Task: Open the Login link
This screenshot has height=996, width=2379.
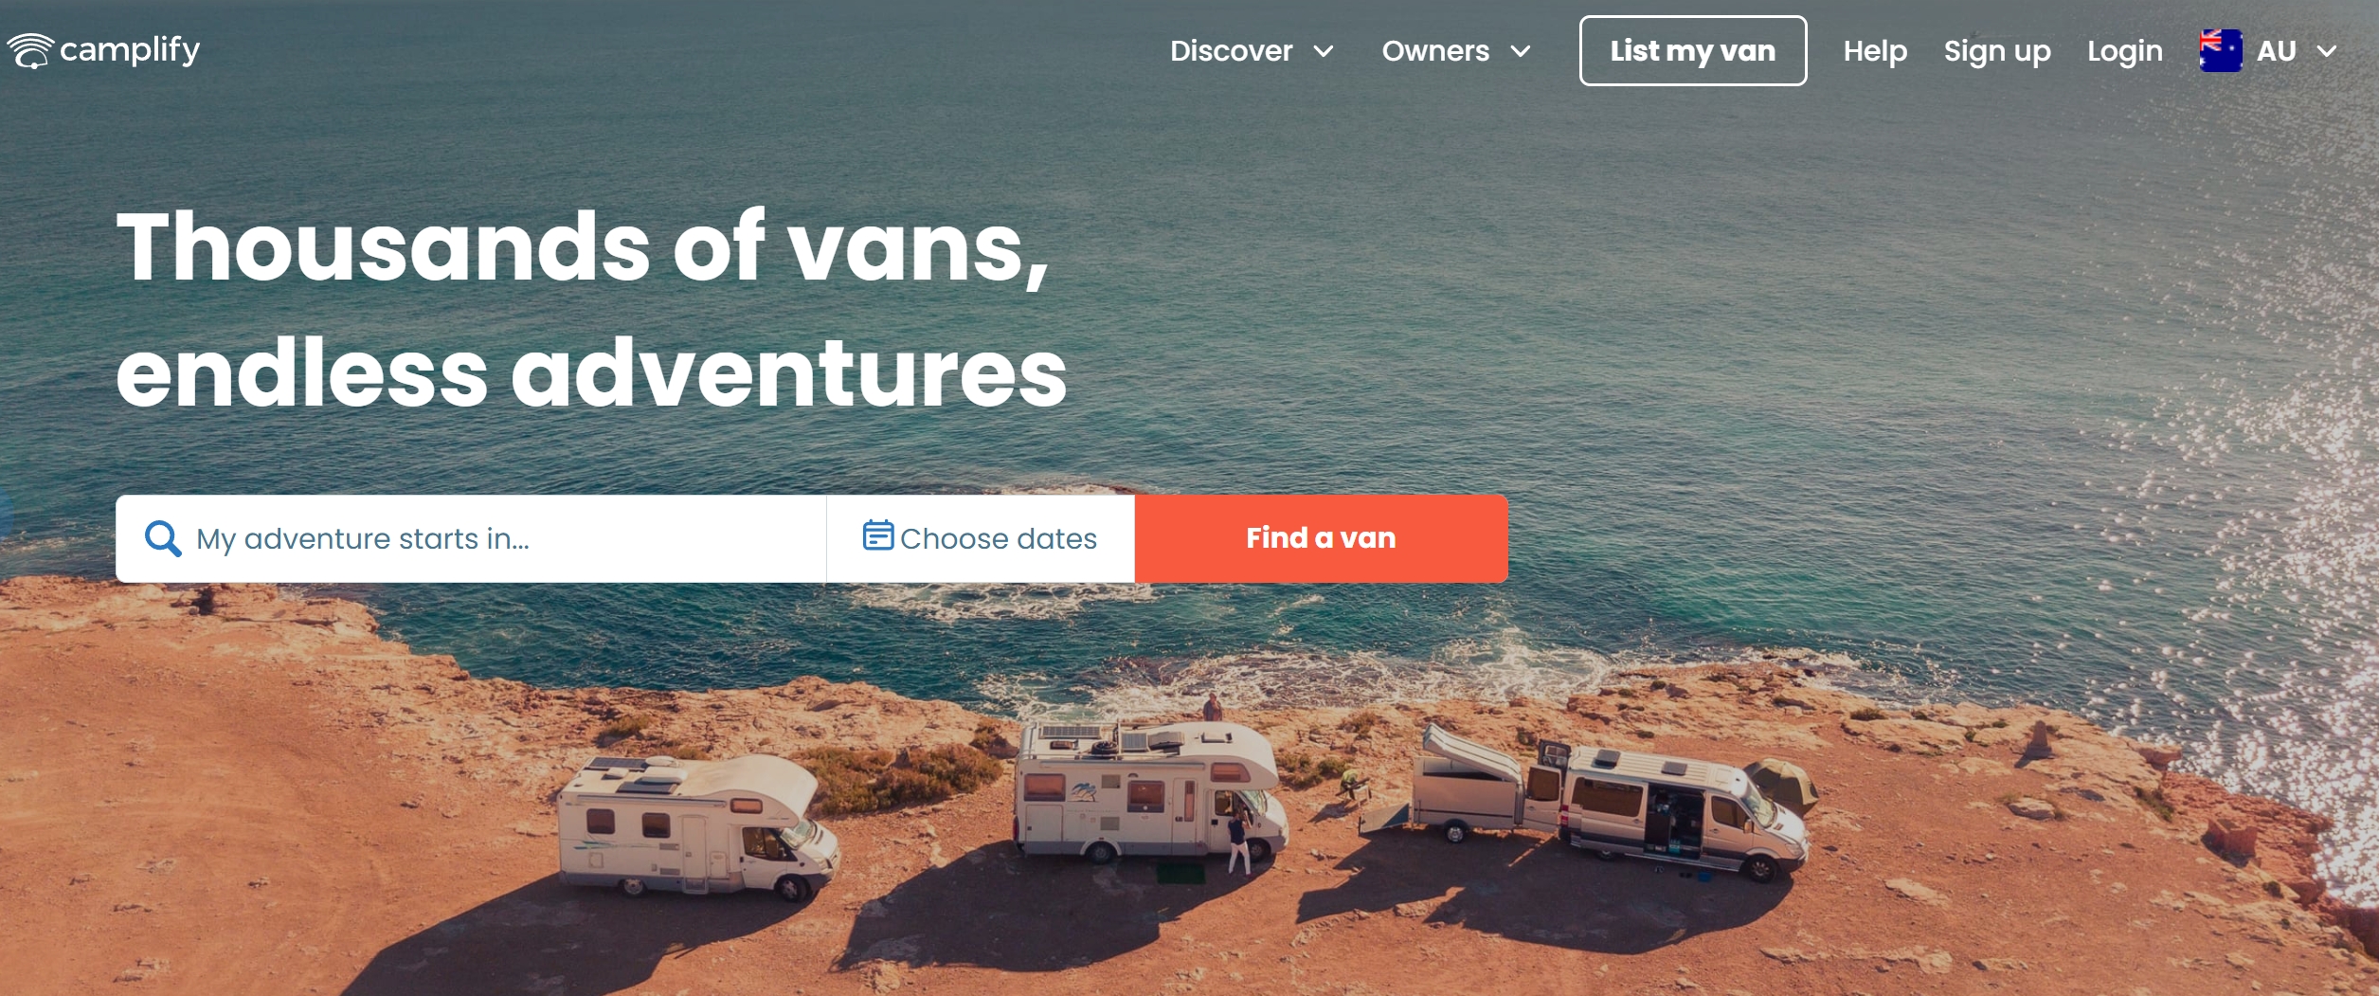Action: tap(2125, 51)
